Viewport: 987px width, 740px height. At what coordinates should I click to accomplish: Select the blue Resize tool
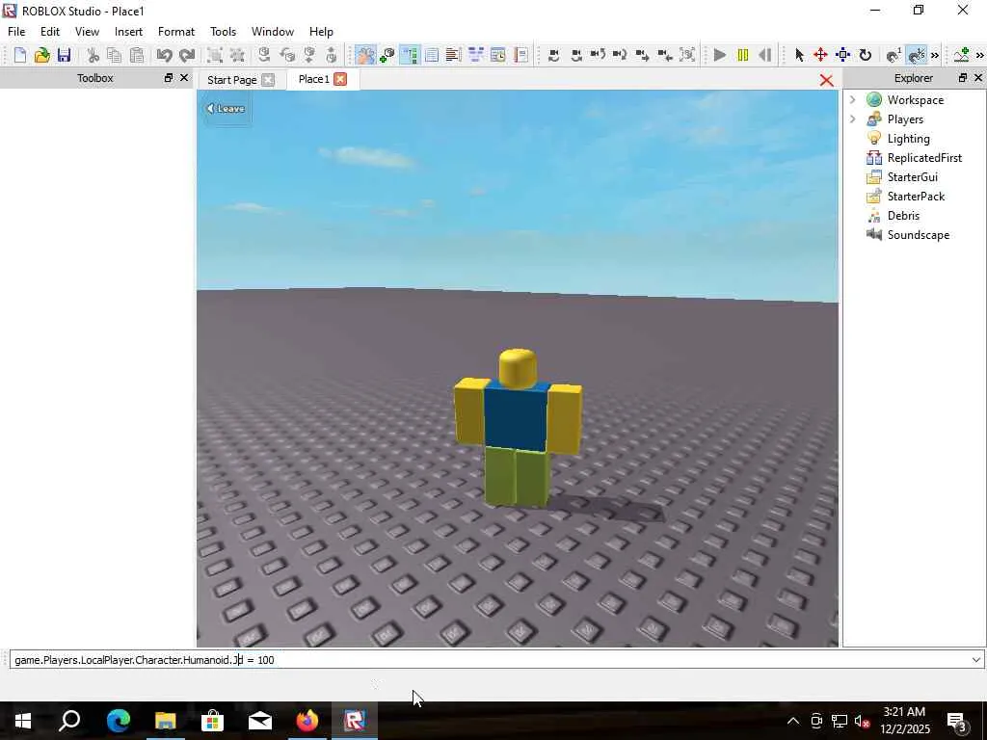point(842,55)
